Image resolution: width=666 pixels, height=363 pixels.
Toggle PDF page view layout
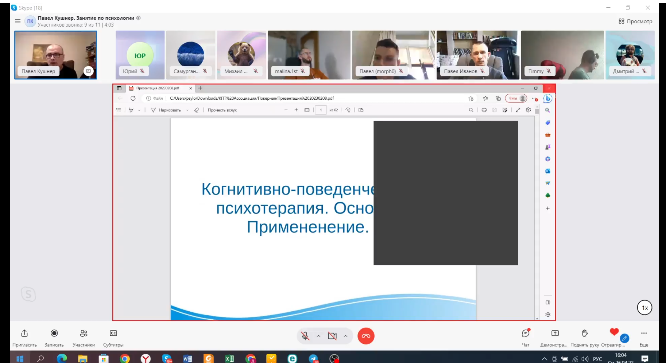pos(361,110)
